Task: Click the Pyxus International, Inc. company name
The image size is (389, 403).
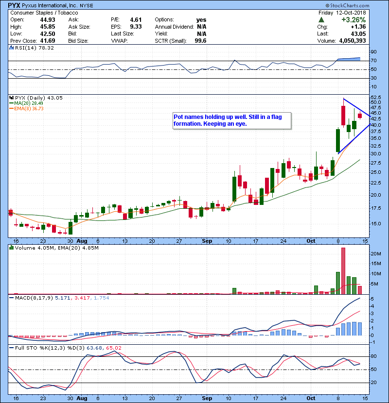Action: [50, 6]
